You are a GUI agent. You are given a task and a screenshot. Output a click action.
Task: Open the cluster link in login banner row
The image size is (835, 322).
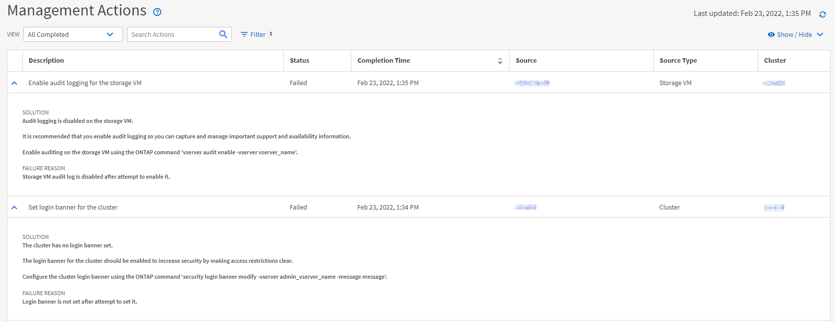[774, 208]
